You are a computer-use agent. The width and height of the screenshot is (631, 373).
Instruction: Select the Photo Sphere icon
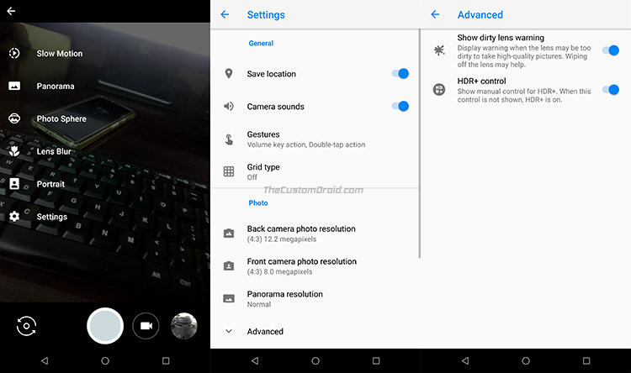pos(14,118)
